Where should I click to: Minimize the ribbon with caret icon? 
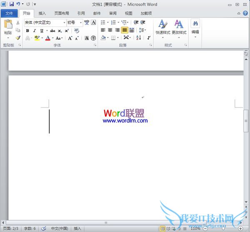[239, 13]
